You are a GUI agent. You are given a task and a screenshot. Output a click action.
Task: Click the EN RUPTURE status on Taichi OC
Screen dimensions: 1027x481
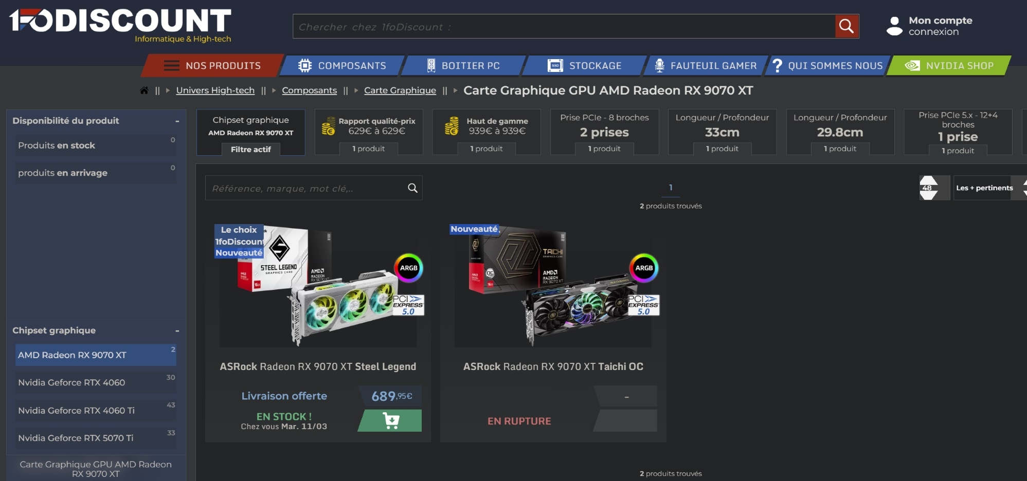[519, 421]
